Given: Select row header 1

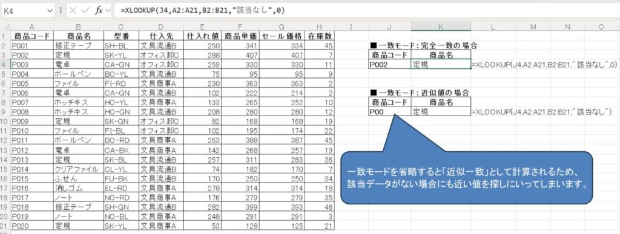Looking at the screenshot, I should [x=5, y=36].
